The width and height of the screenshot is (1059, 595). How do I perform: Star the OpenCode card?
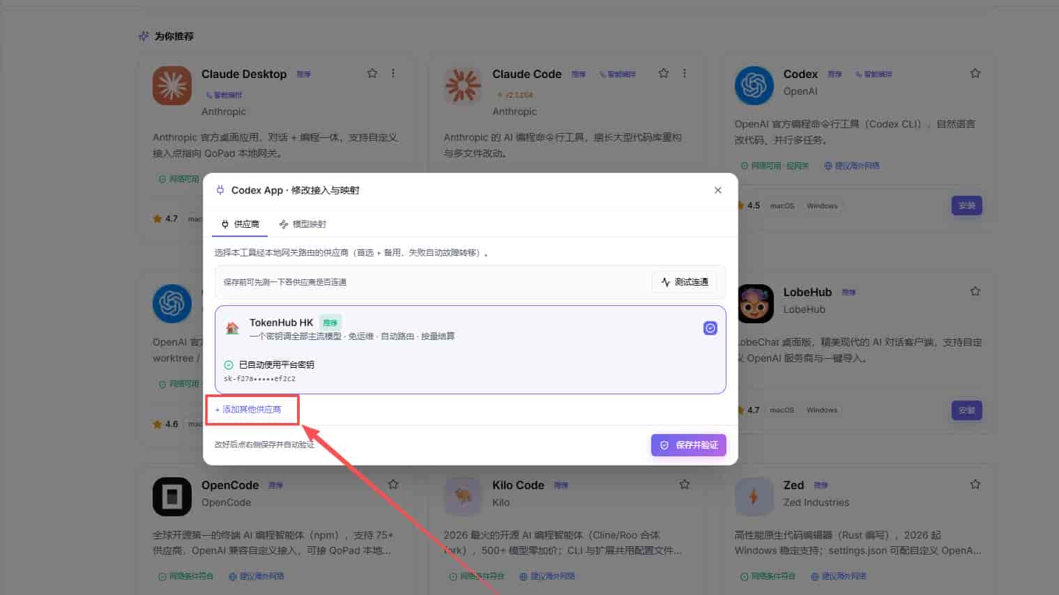393,484
